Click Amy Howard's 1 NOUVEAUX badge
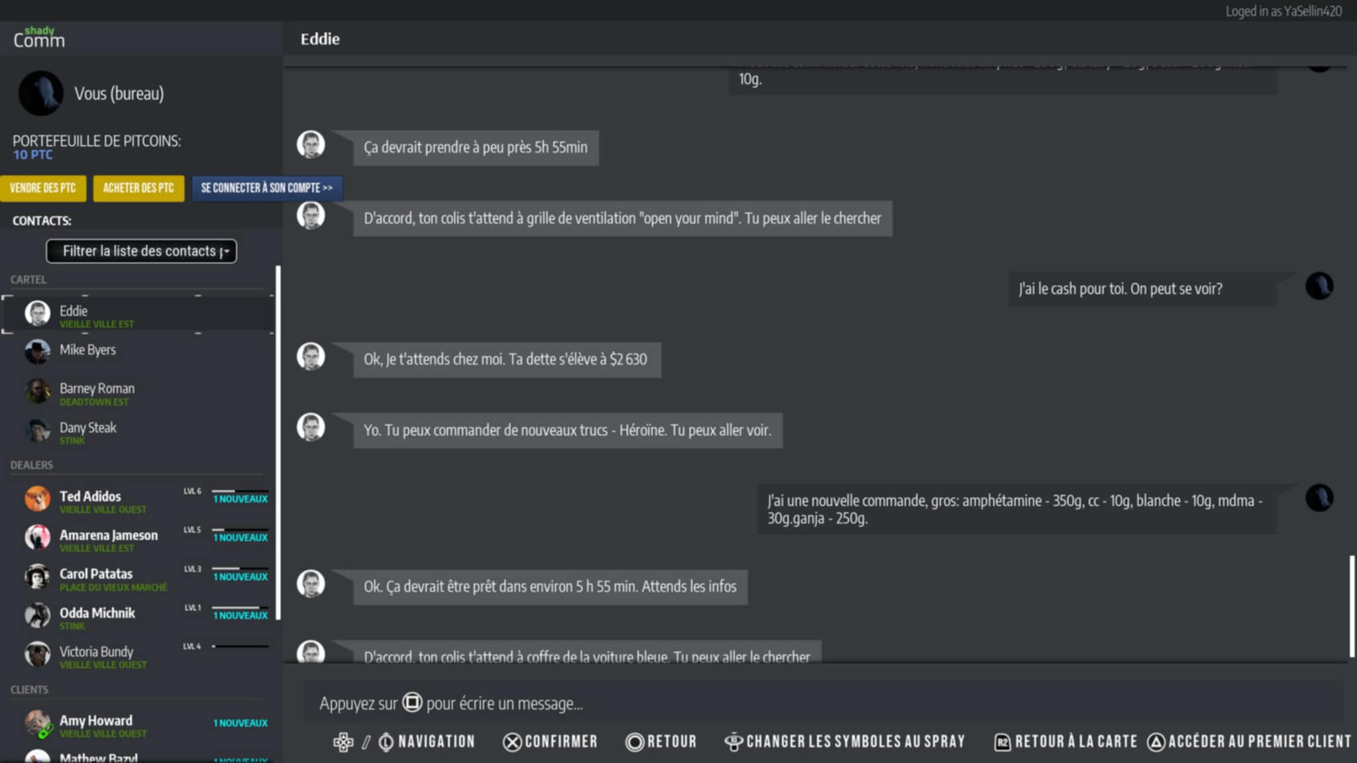This screenshot has width=1357, height=763. coord(240,723)
